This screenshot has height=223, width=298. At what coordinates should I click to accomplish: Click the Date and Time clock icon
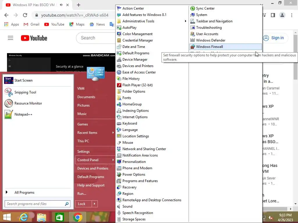click(119, 47)
